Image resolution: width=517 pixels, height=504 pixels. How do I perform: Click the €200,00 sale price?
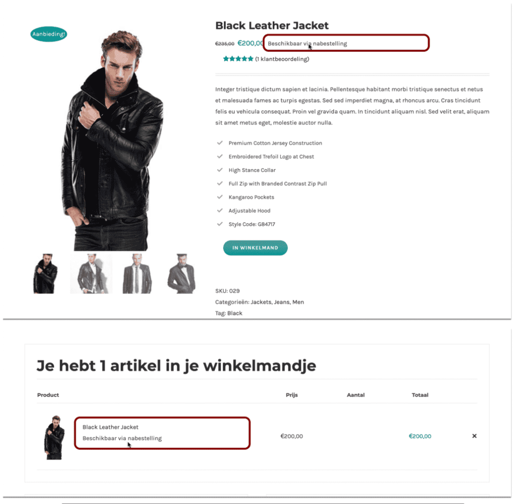[251, 43]
